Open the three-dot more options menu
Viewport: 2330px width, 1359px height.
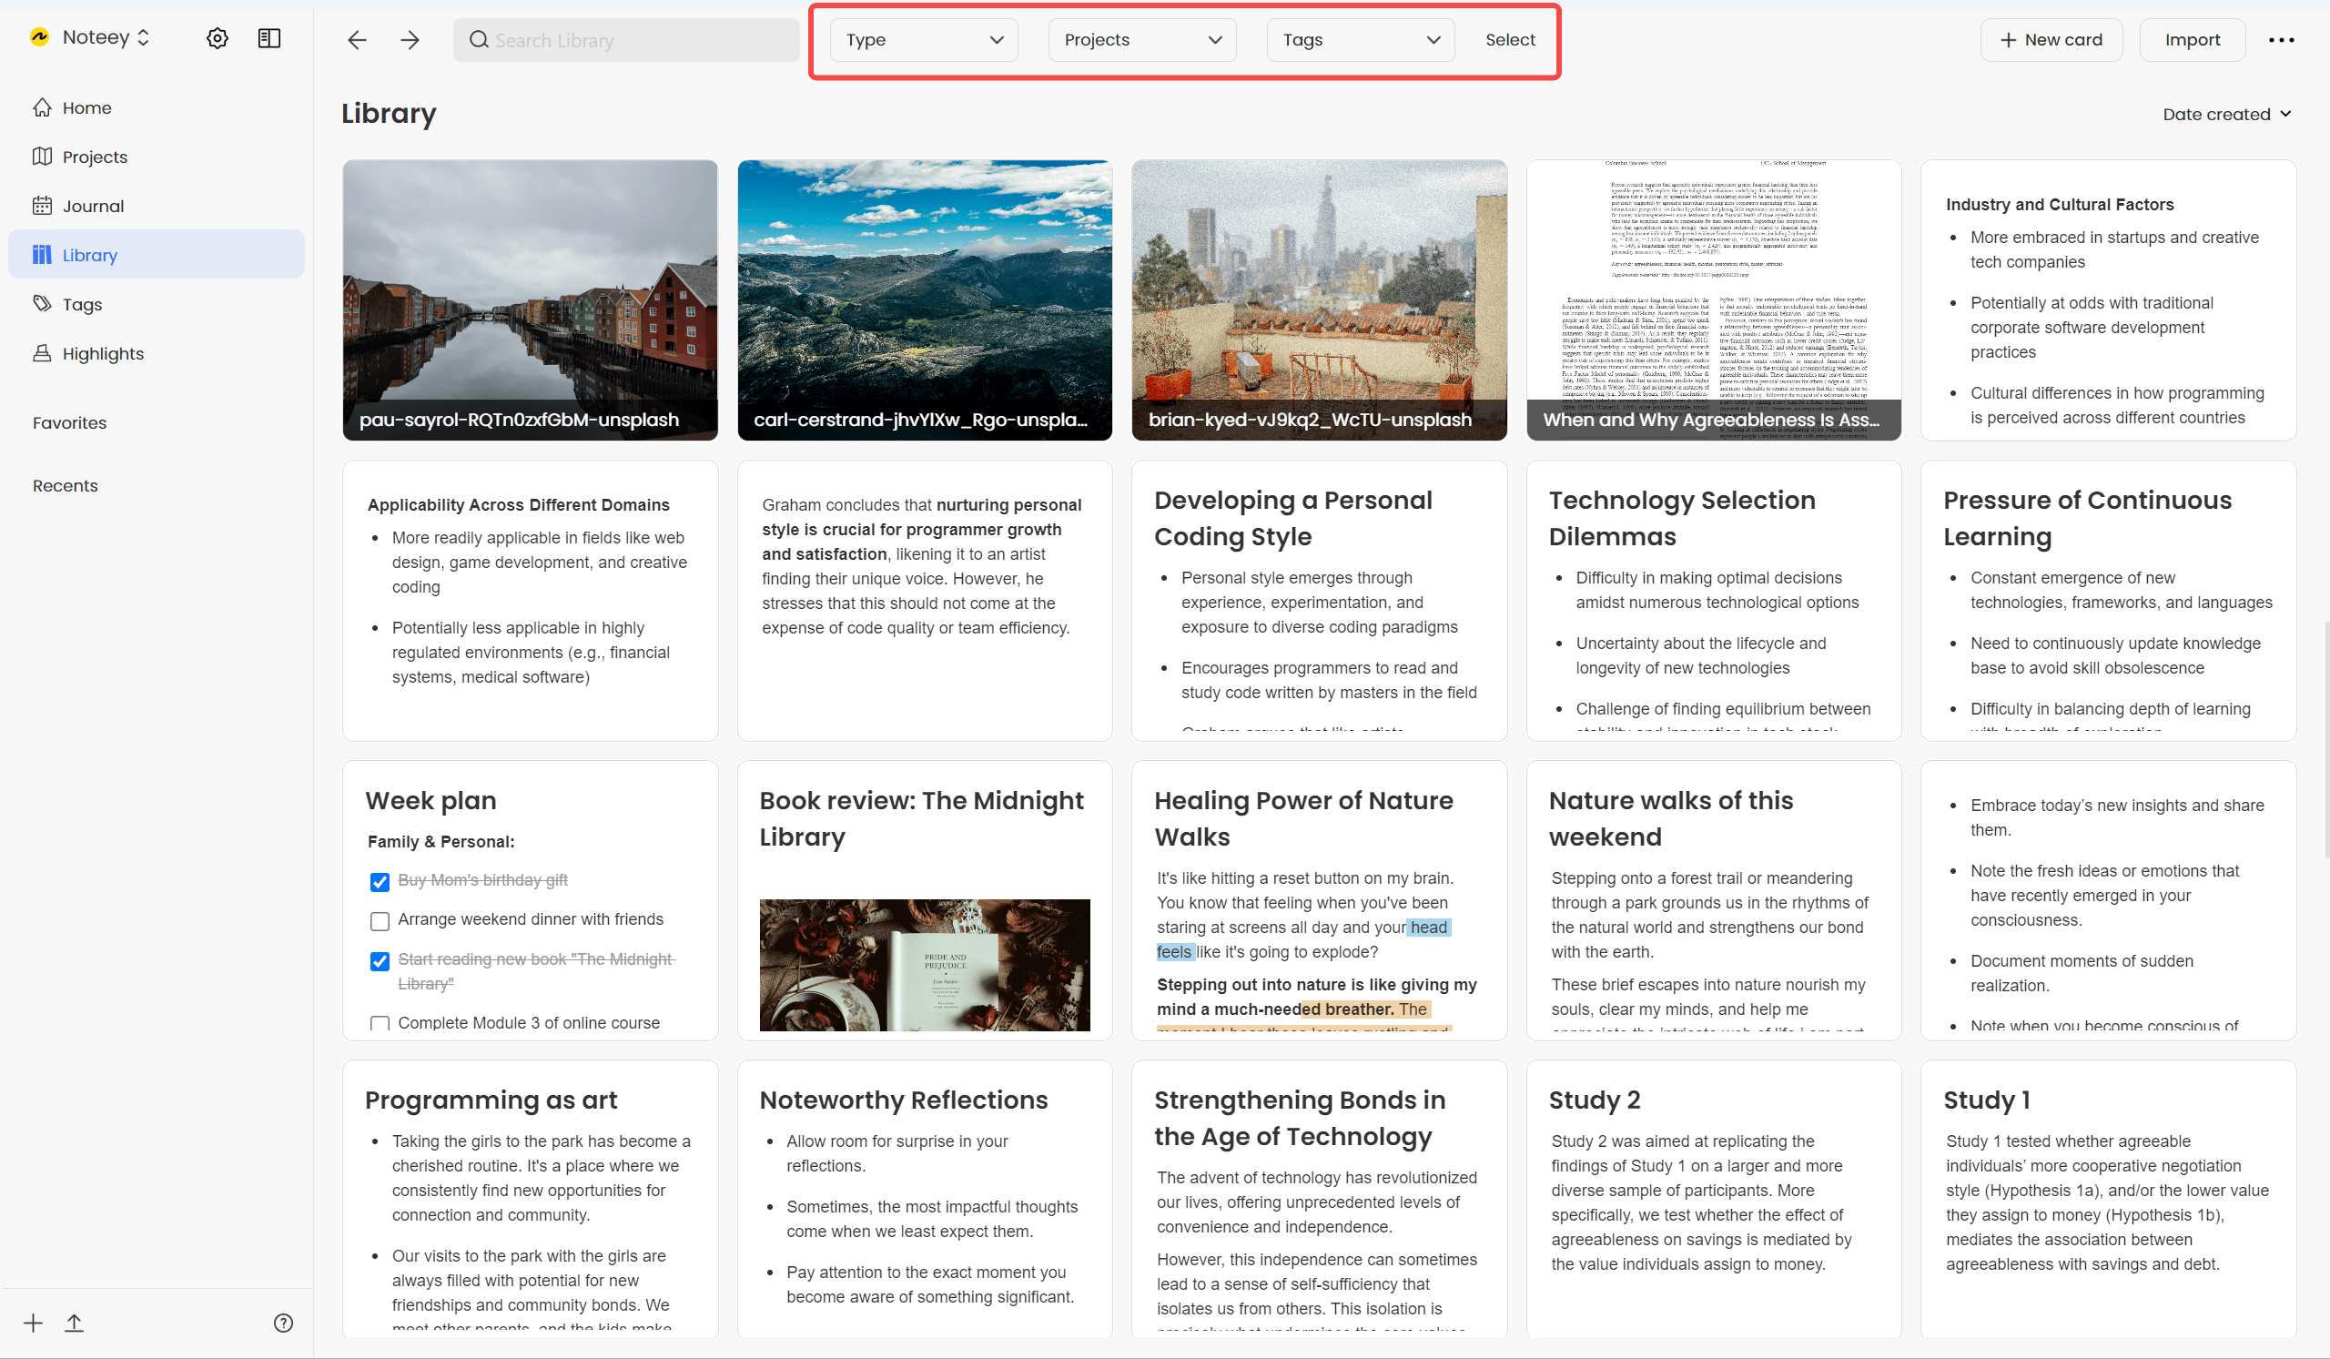[x=2281, y=40]
